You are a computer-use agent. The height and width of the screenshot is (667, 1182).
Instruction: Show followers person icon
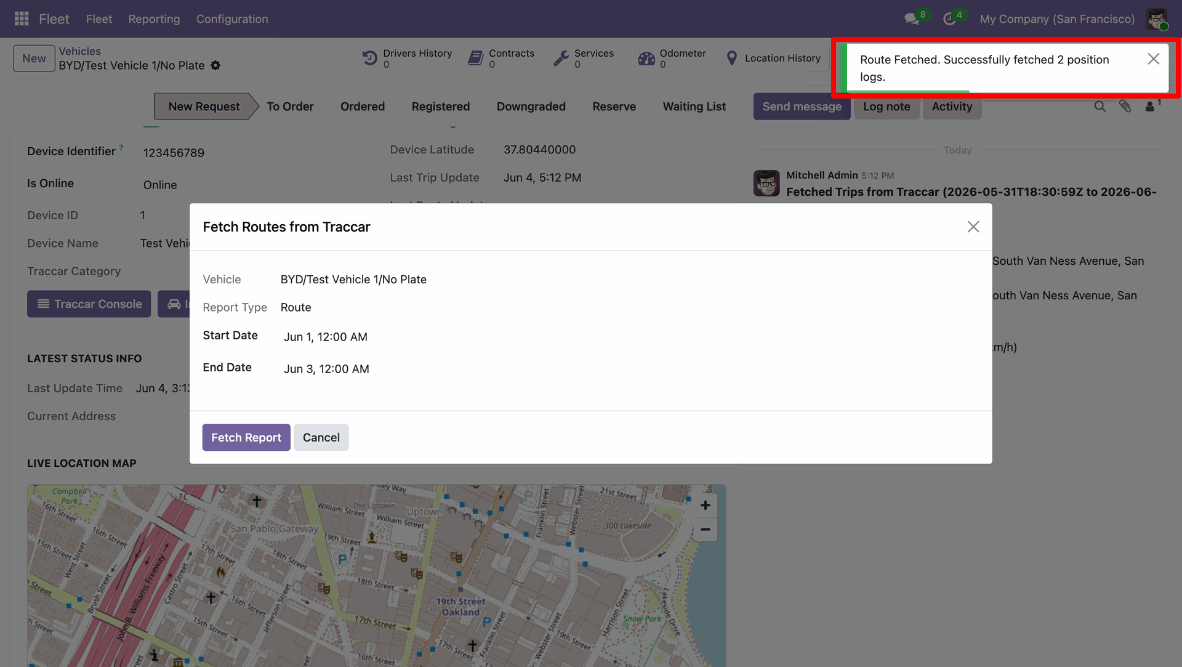(1151, 107)
